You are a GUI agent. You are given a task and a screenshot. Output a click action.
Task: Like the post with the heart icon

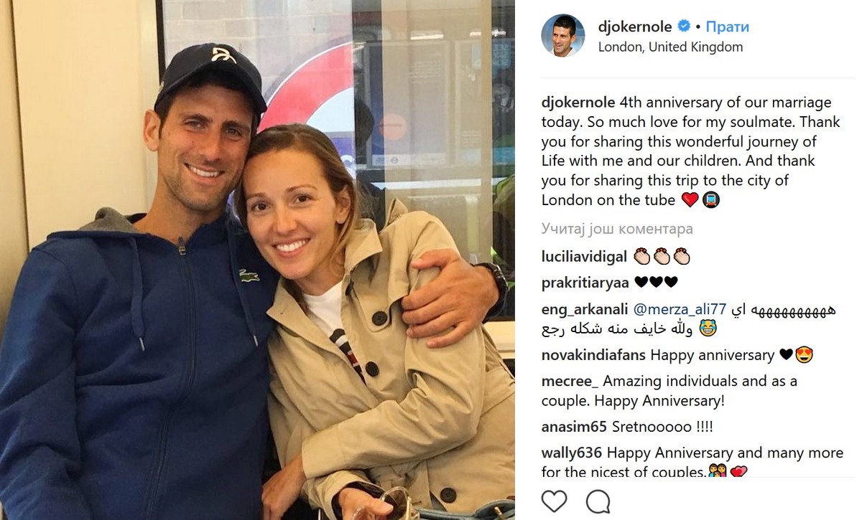[554, 501]
